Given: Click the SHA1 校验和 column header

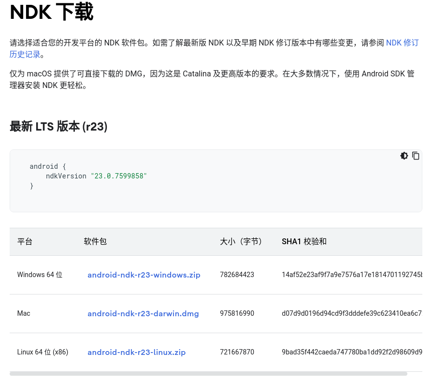Looking at the screenshot, I should click(304, 241).
